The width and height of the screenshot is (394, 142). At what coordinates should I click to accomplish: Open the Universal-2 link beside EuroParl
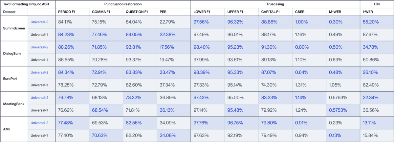tap(40, 72)
